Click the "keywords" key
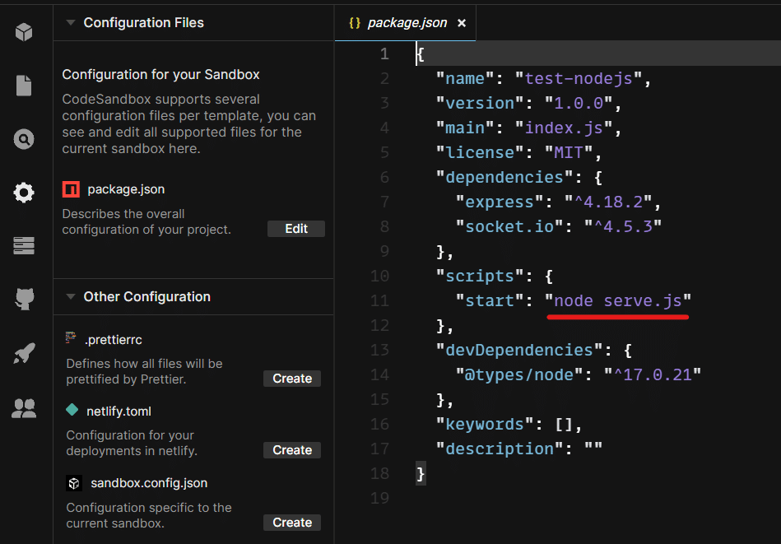Viewport: 781px width, 544px height. coord(485,425)
